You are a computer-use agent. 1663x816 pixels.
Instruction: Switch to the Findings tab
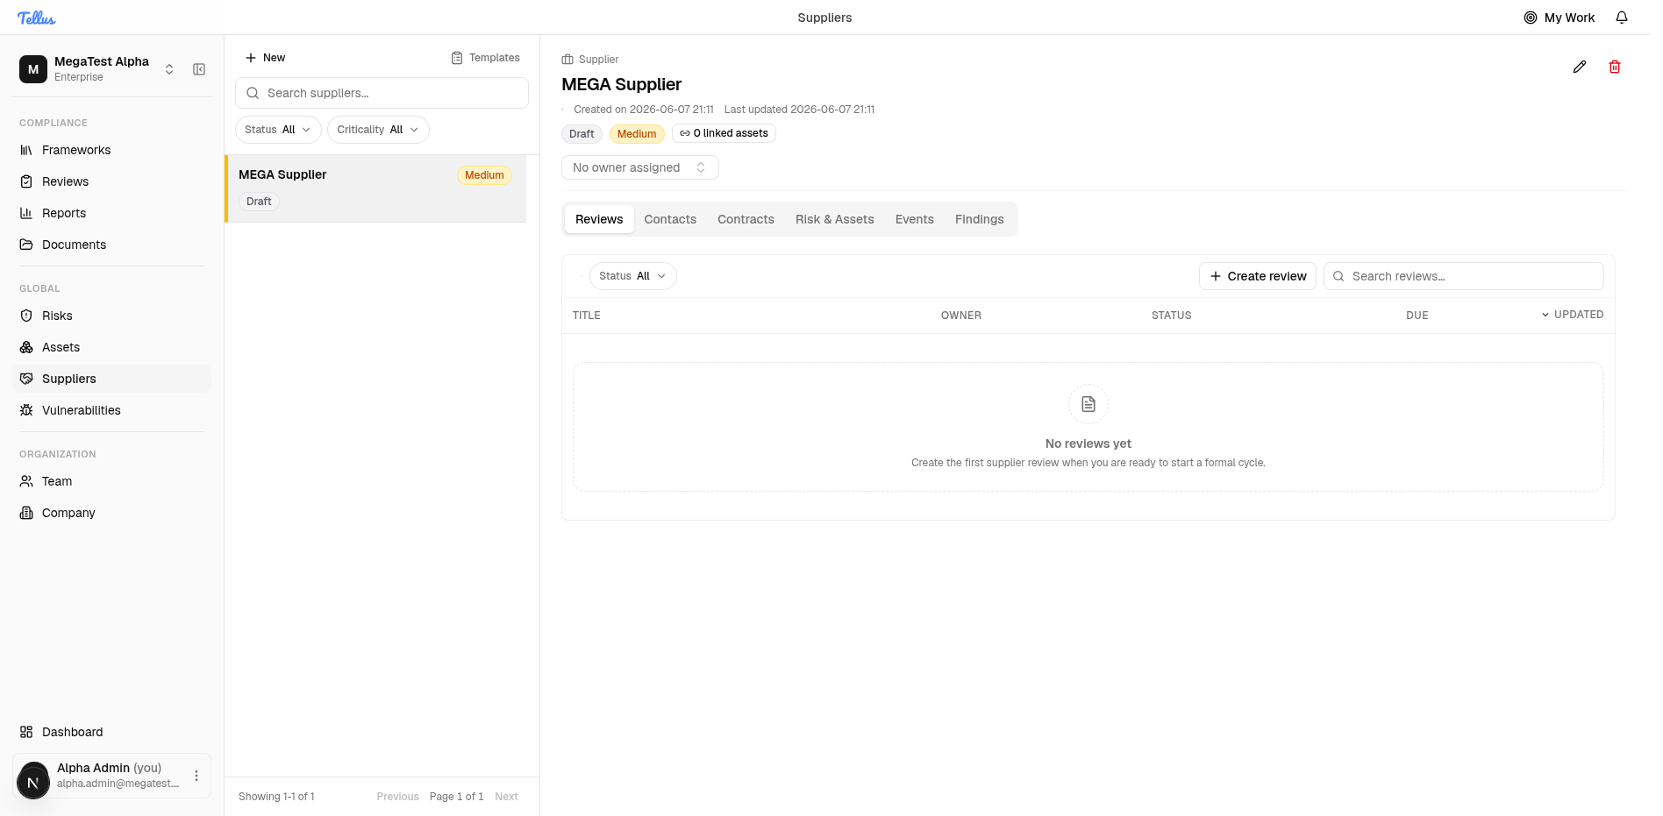980,219
